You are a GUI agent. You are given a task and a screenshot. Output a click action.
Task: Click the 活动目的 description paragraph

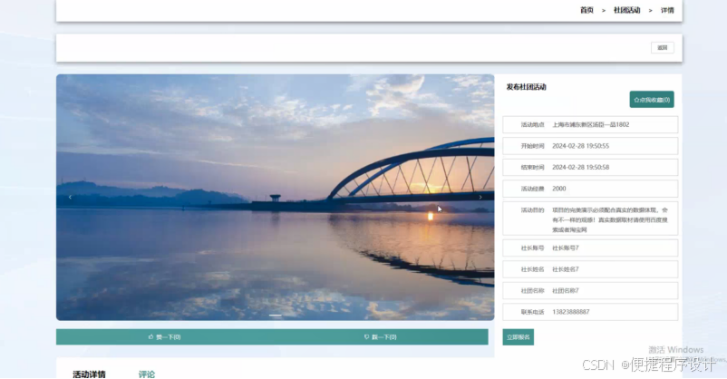tap(610, 220)
